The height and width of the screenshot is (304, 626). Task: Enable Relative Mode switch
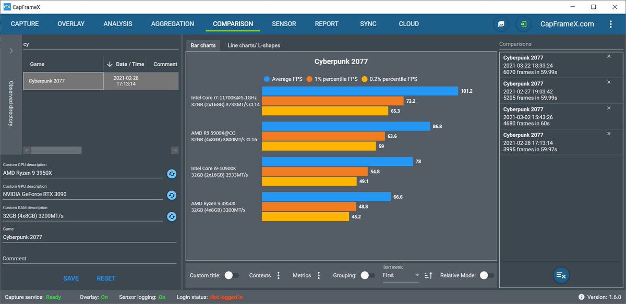point(487,275)
